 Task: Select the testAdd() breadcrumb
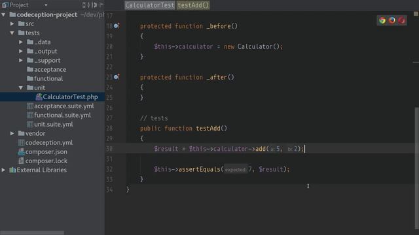pos(193,5)
